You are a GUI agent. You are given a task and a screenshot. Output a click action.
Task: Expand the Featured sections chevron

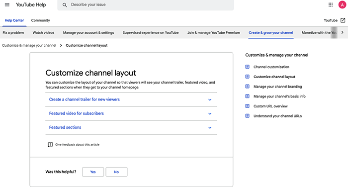(x=210, y=128)
